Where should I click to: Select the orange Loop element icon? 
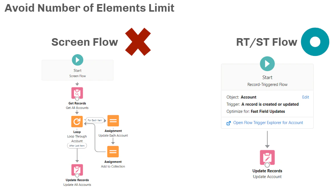(x=77, y=121)
